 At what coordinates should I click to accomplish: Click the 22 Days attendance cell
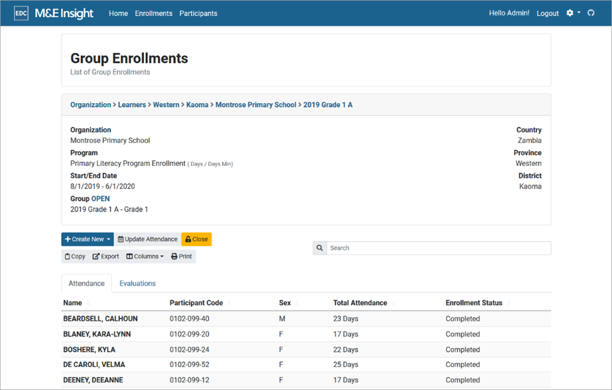point(346,349)
